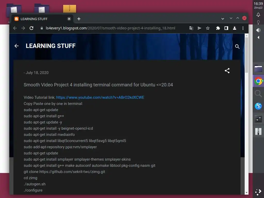Click the 'sudo add-apt-repository ppa:rvm/smplayer' line
The height and width of the screenshot is (198, 264).
click(60, 147)
